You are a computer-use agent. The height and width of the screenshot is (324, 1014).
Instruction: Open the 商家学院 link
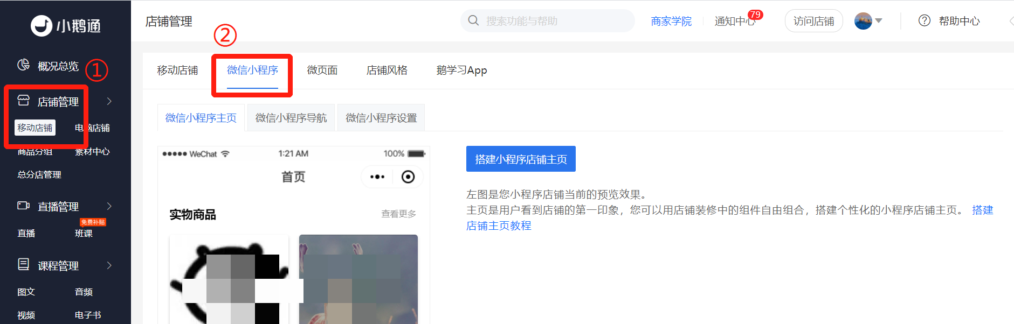[671, 21]
